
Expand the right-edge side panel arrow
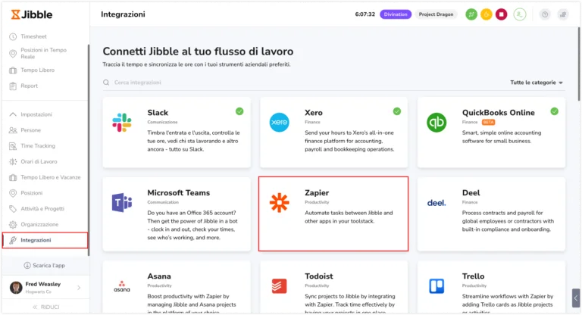click(x=576, y=298)
